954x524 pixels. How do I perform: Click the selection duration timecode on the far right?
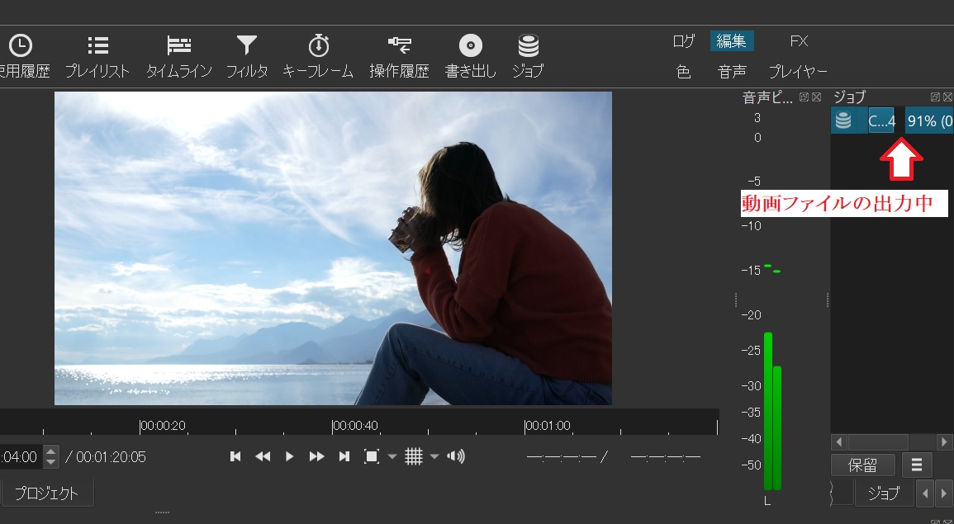(666, 457)
